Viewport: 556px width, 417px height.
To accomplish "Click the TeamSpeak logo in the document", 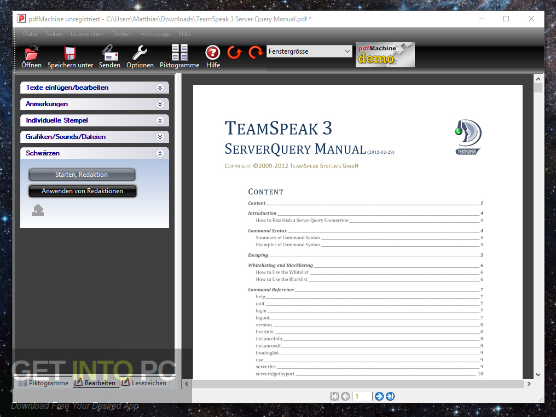I will (x=468, y=137).
